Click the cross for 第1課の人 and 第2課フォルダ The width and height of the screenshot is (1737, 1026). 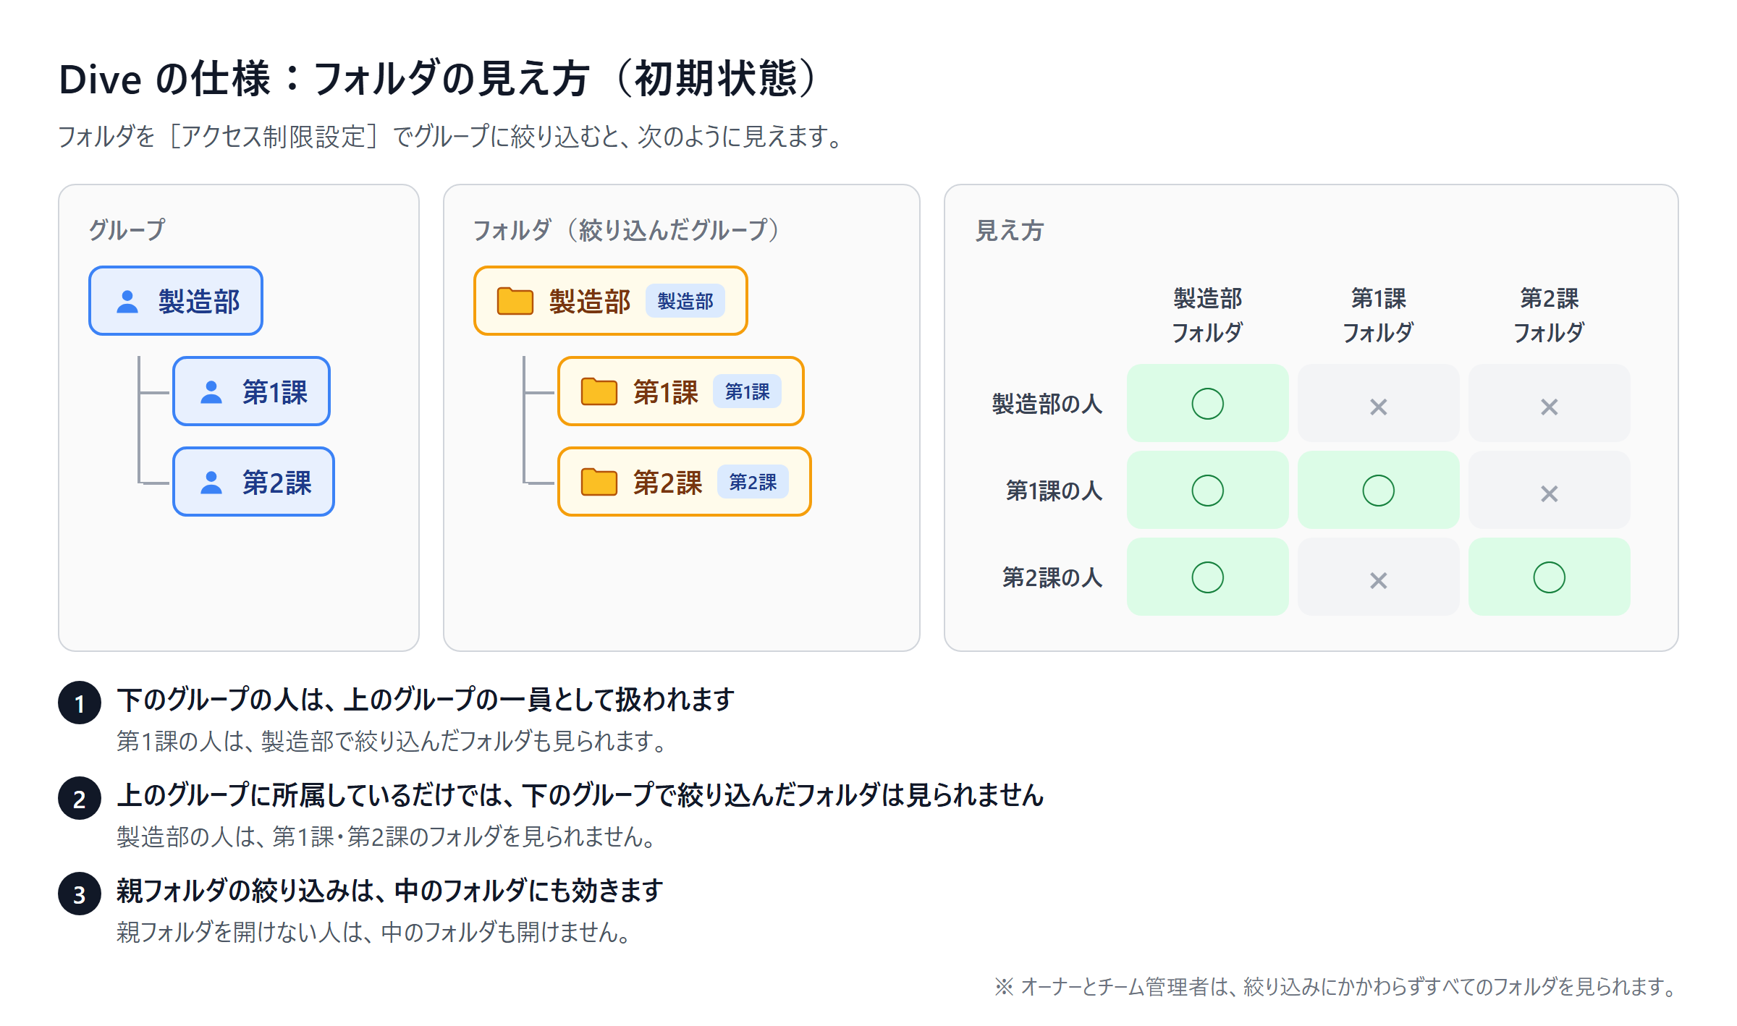1550,493
